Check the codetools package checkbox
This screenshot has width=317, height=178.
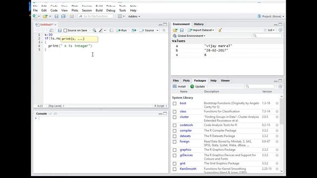[x=174, y=125]
